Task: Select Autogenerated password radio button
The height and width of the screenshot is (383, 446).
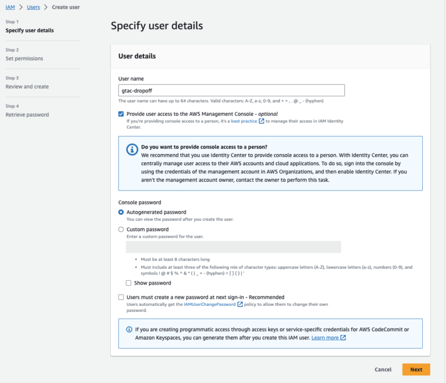Action: pos(121,212)
